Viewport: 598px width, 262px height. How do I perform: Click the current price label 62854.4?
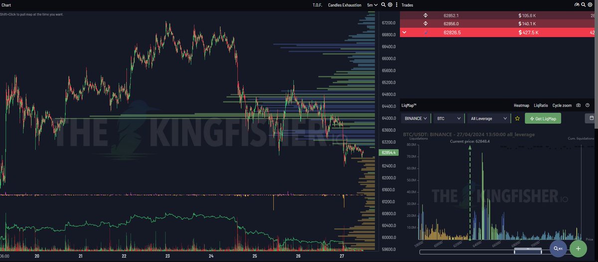388,153
